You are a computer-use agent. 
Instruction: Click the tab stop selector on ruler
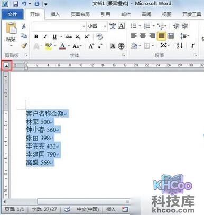pos(7,65)
